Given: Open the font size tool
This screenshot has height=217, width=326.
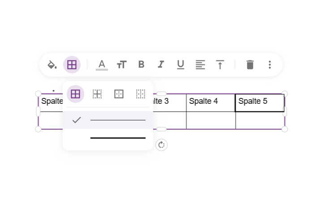Looking at the screenshot, I should [122, 64].
